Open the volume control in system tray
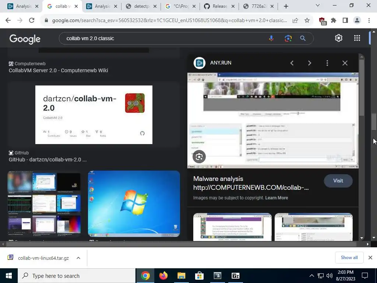 [330, 276]
